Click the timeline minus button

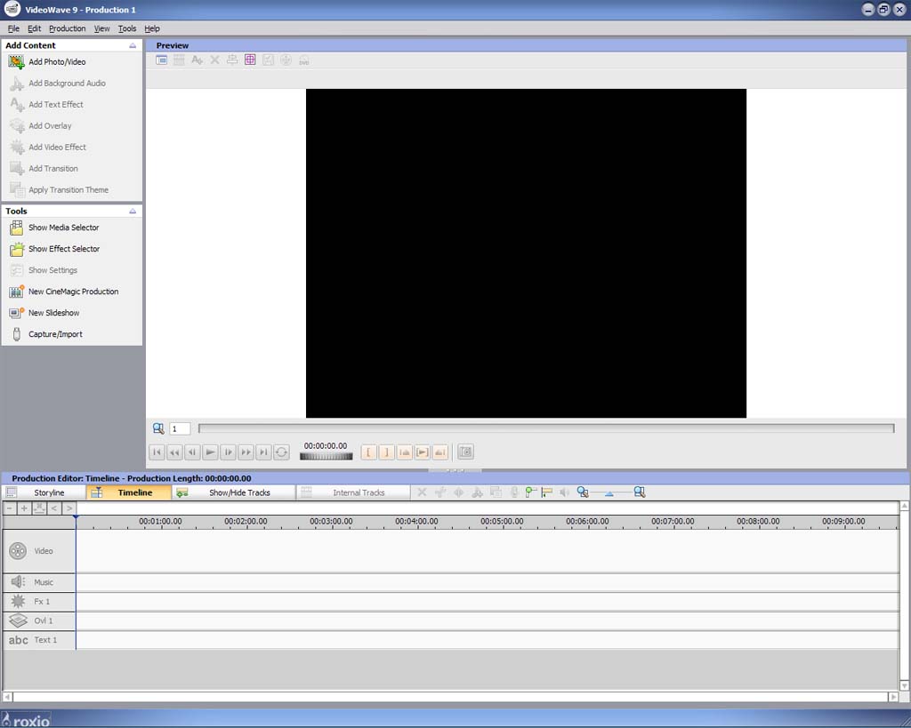point(9,508)
